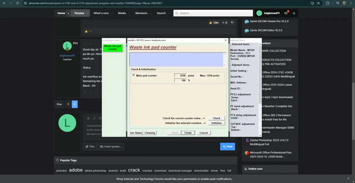Viewport: 355px width, 183px height.
Task: Open Chrome's three-dot menu
Action: (x=351, y=3)
